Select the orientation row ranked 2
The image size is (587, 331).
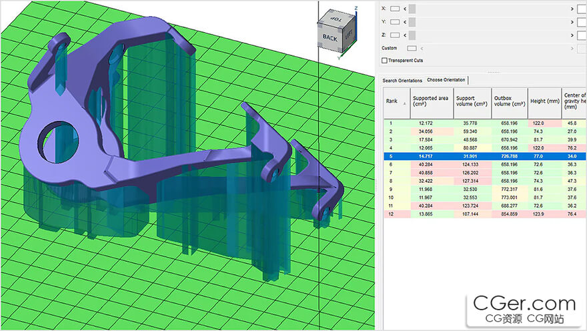click(x=485, y=131)
